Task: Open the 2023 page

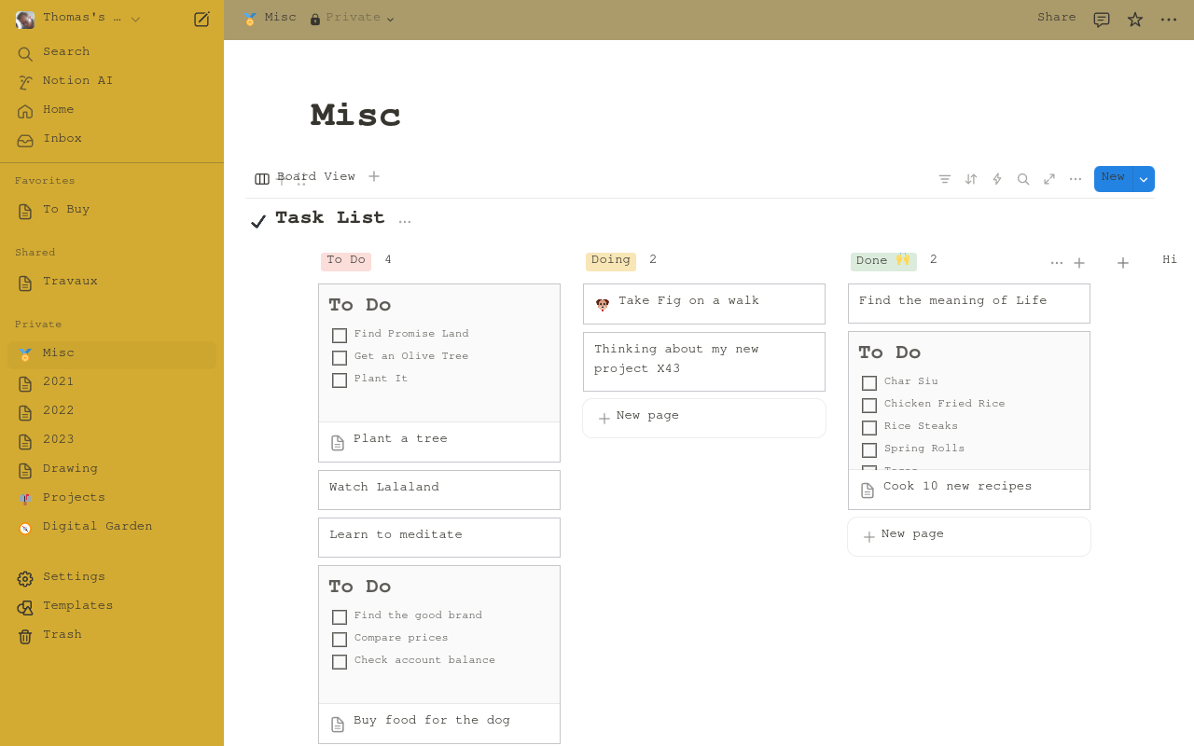Action: pyautogui.click(x=112, y=441)
